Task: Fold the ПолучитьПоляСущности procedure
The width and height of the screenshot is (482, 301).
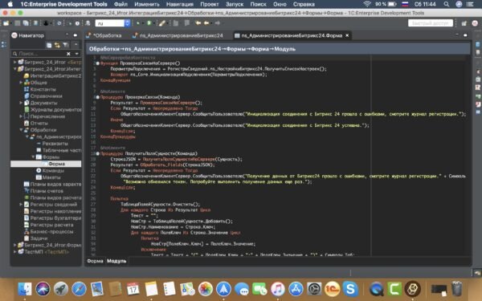Action: point(98,153)
